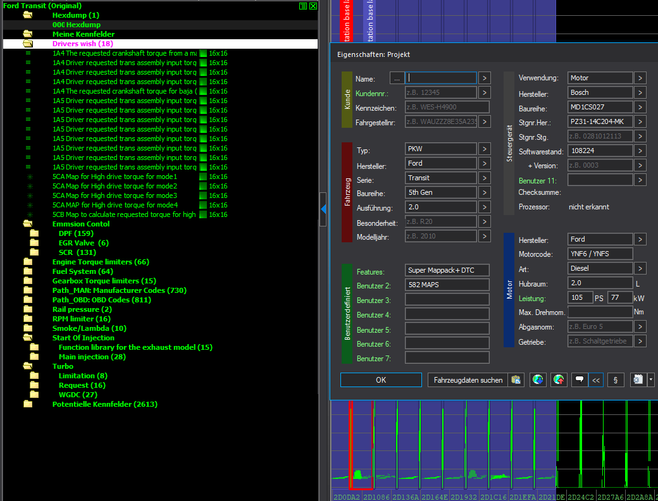Open the arrow beside the Serie Transit field
The height and width of the screenshot is (501, 658).
coord(484,178)
